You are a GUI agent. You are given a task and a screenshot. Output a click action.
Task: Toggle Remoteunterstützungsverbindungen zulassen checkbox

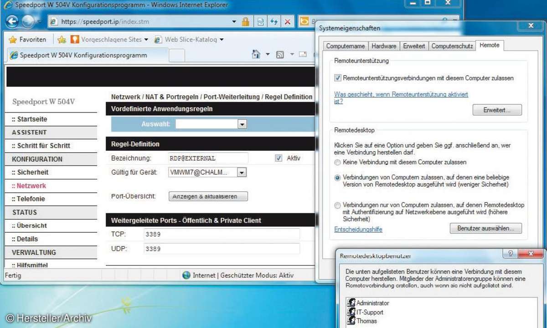coord(338,78)
